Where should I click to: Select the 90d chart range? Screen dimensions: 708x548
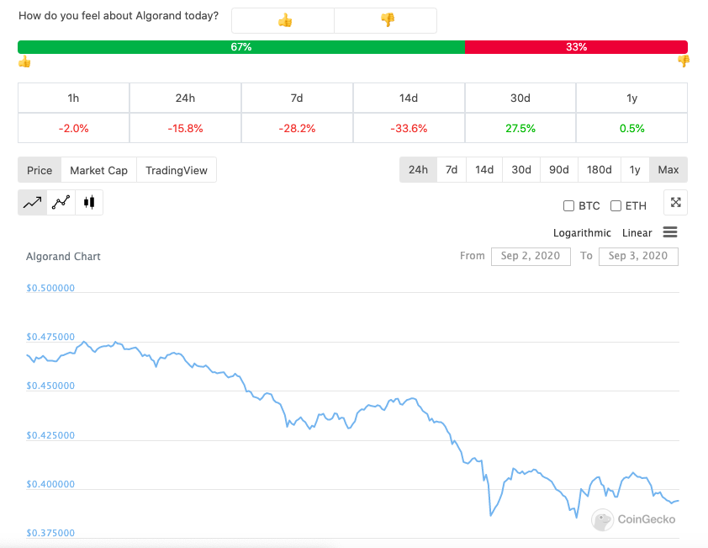(x=559, y=169)
